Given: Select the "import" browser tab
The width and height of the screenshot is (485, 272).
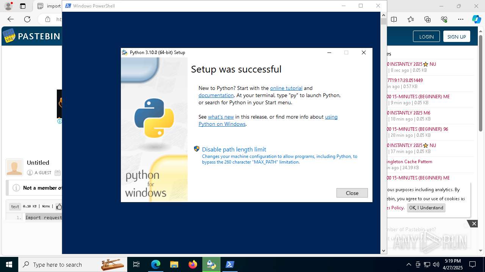Looking at the screenshot, I should point(48,6).
